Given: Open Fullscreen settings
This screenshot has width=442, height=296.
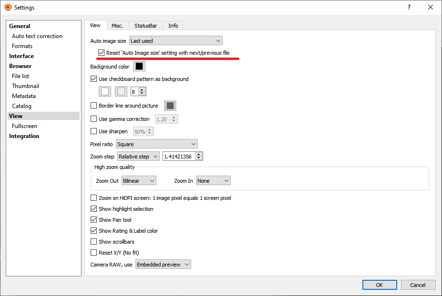Looking at the screenshot, I should 24,126.
